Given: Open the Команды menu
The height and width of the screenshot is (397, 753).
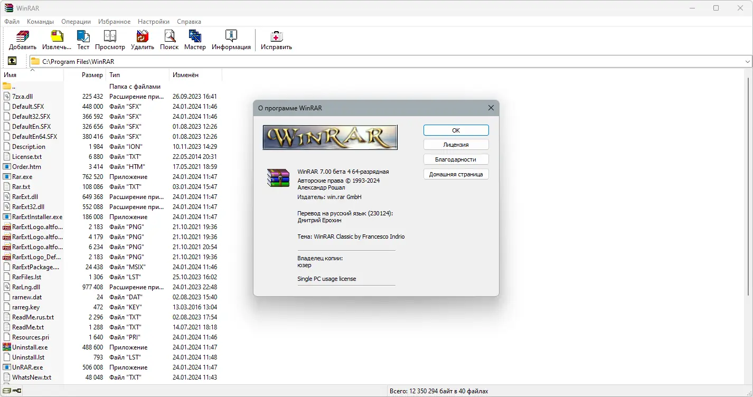Looking at the screenshot, I should click(41, 22).
